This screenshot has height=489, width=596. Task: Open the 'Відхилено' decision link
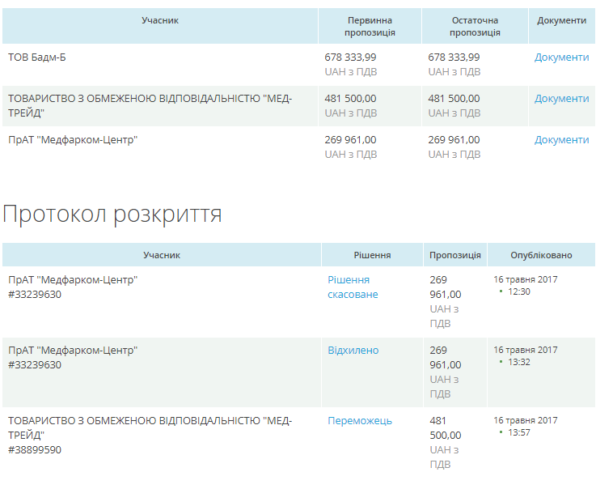click(x=353, y=351)
